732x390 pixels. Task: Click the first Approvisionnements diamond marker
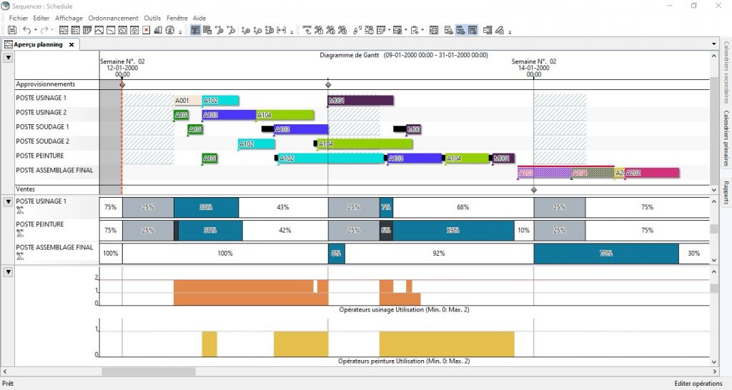click(x=122, y=84)
